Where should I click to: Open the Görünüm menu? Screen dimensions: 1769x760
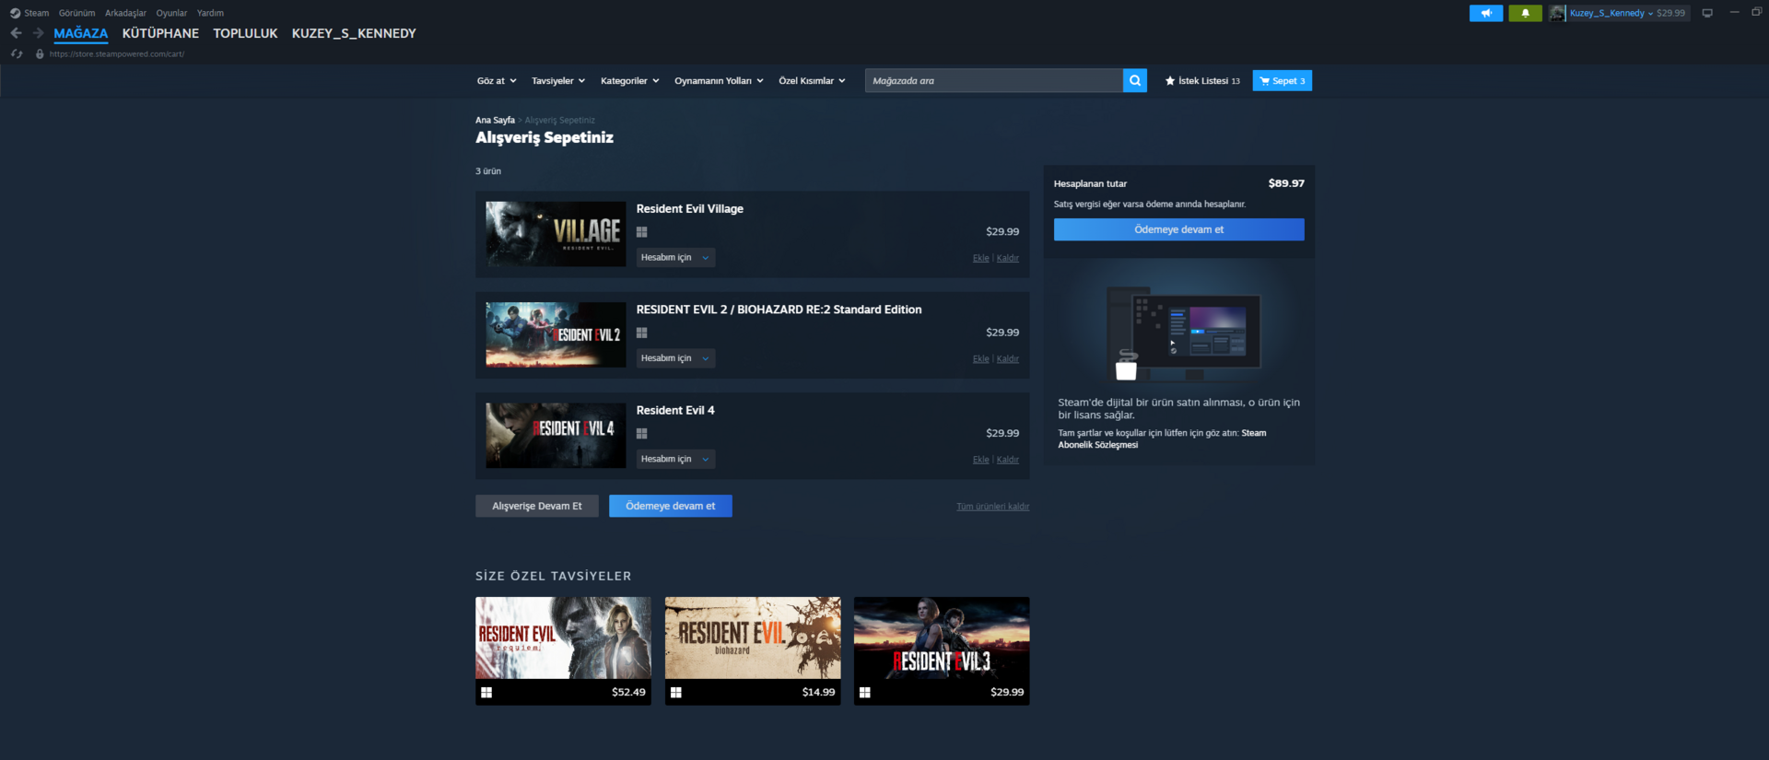click(76, 13)
